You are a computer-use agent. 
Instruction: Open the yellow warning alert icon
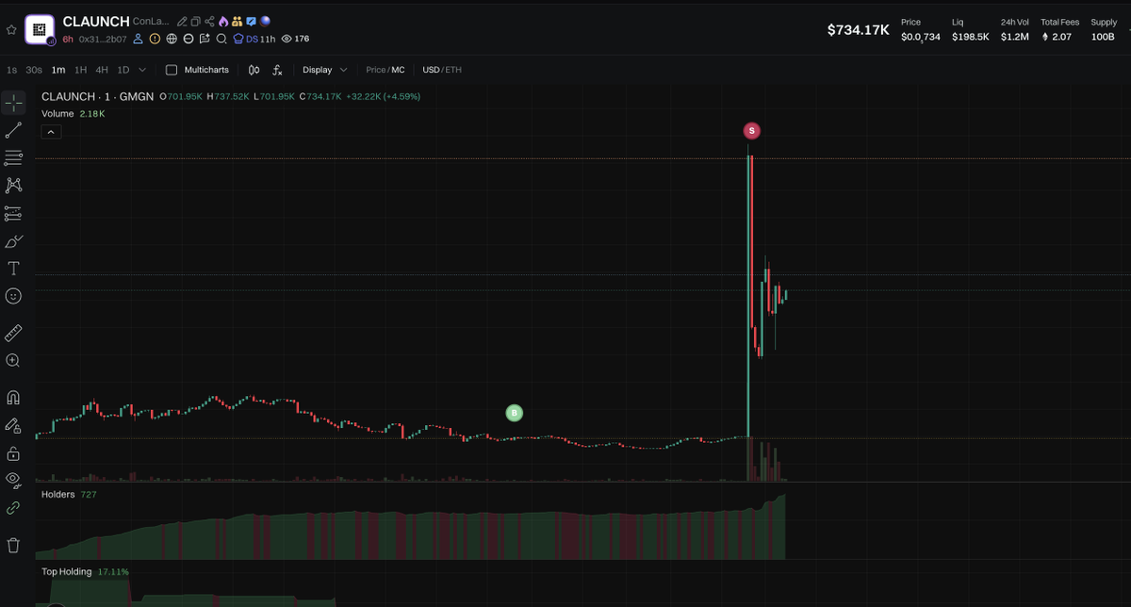coord(155,39)
